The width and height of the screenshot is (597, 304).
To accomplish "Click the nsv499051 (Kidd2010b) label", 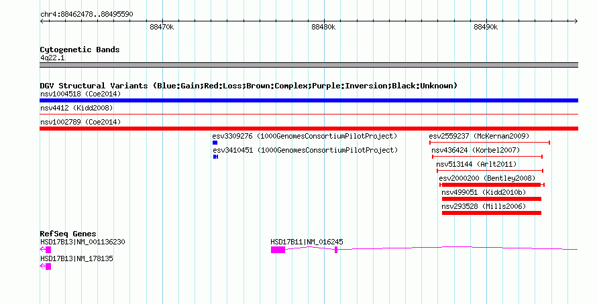I will click(x=484, y=192).
